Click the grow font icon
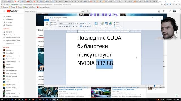The image size is (181, 101). click(x=76, y=24)
